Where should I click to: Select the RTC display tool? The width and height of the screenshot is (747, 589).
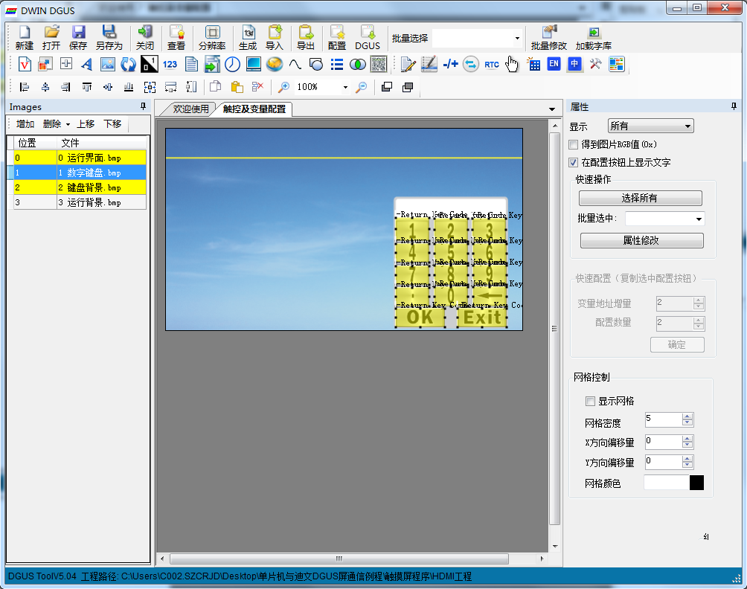(x=492, y=64)
